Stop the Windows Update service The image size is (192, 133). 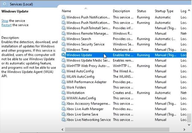point(5,21)
